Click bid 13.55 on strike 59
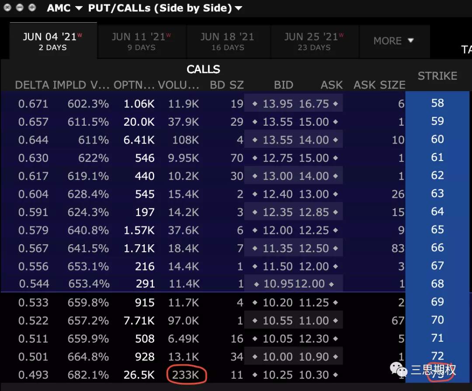Image resolution: width=472 pixels, height=391 pixels. click(278, 122)
